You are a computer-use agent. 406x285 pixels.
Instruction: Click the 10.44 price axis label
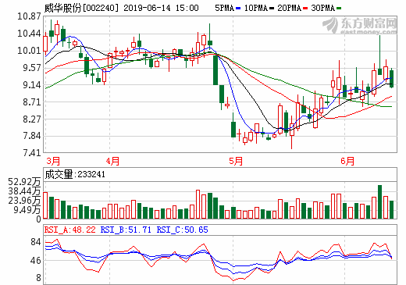(29, 34)
